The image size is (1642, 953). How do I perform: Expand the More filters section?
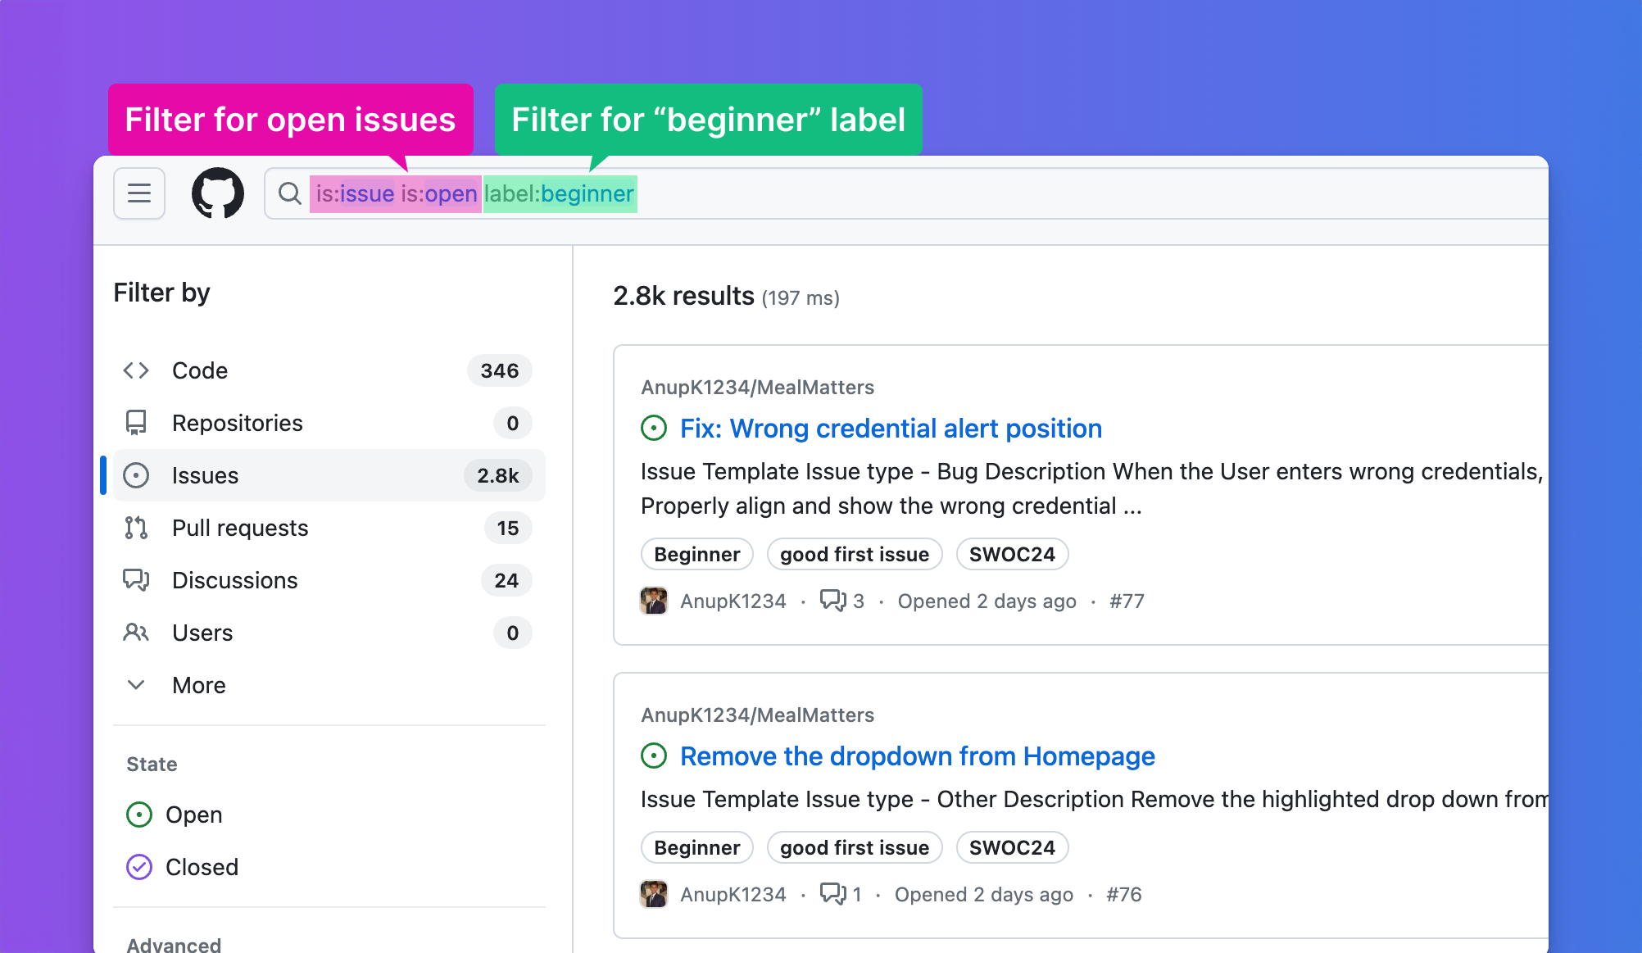click(x=198, y=685)
